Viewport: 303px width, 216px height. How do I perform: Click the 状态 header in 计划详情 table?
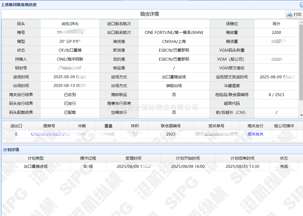tap(284, 158)
